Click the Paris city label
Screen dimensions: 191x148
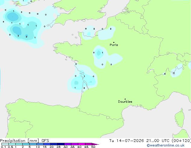pyautogui.click(x=114, y=45)
